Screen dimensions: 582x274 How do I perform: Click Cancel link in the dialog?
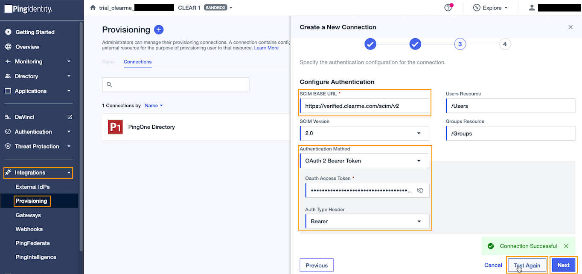[x=493, y=265]
